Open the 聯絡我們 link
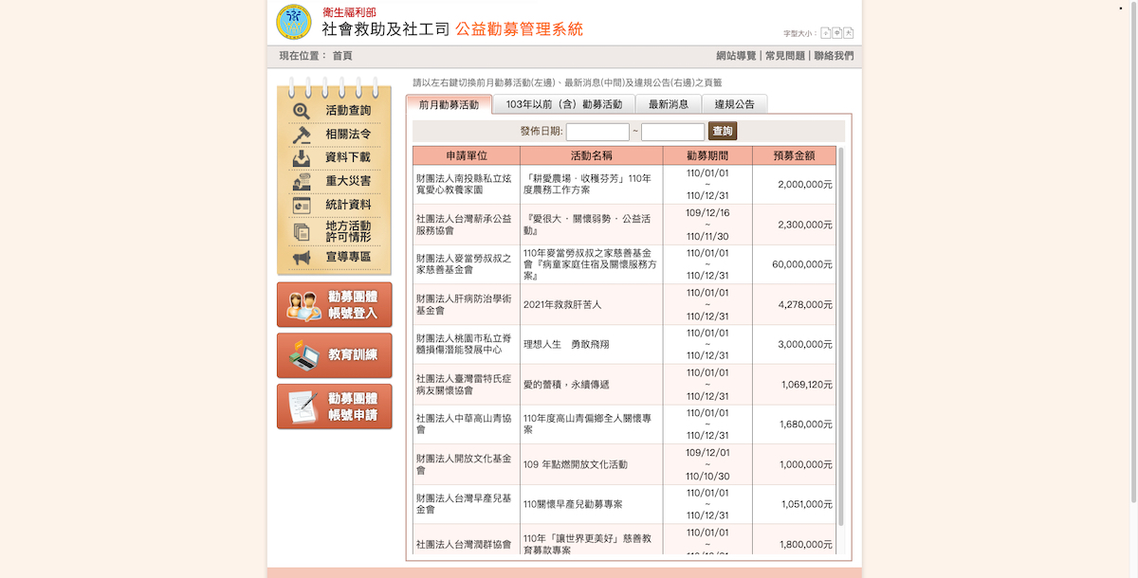The width and height of the screenshot is (1138, 578). point(834,56)
